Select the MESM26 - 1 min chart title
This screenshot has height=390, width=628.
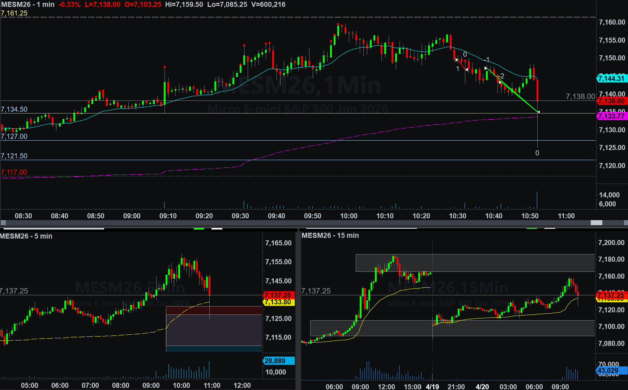[x=28, y=5]
